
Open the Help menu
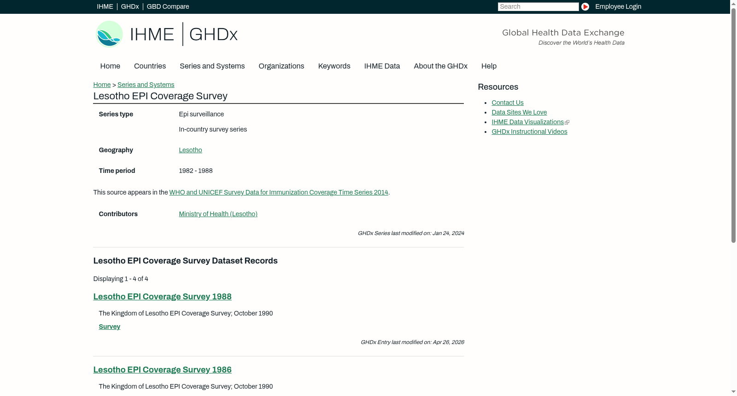(489, 66)
